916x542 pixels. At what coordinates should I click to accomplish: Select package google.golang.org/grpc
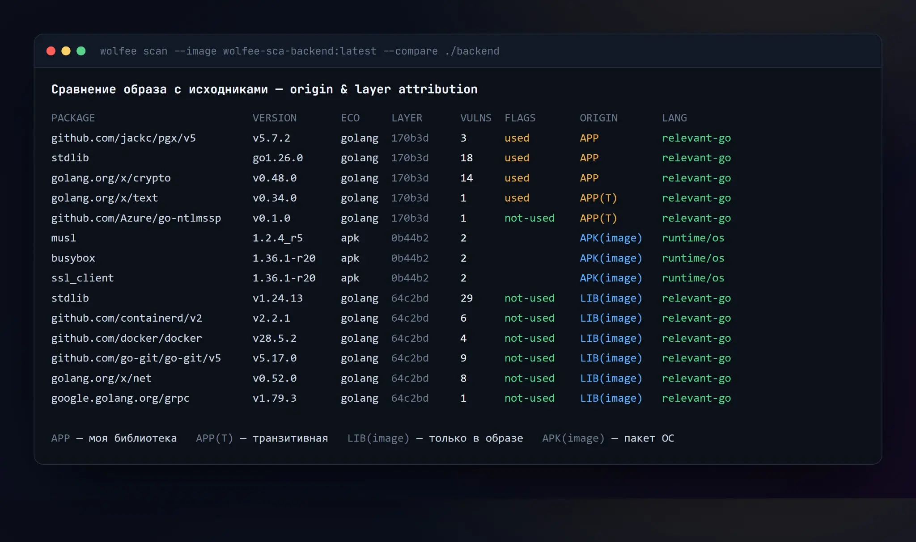(x=120, y=398)
